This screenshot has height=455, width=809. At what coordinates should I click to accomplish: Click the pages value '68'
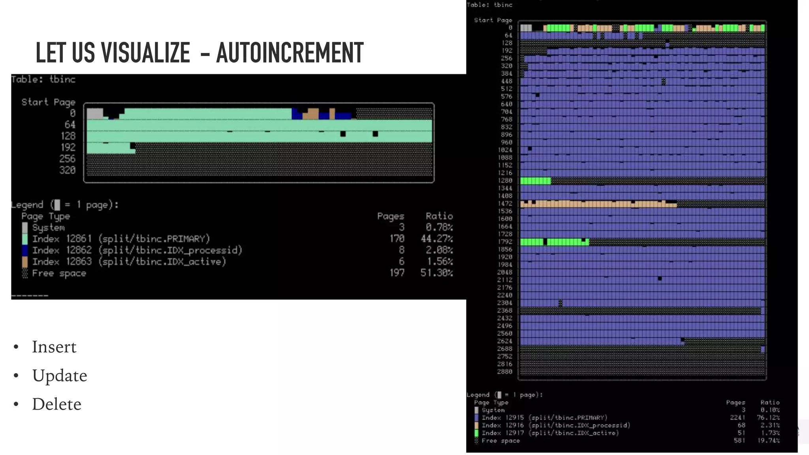(x=741, y=425)
